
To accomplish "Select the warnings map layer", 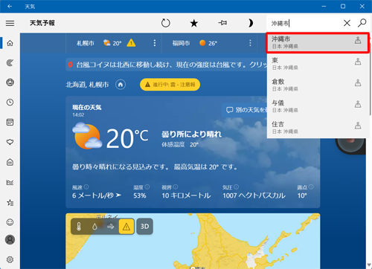I will pyautogui.click(x=126, y=227).
